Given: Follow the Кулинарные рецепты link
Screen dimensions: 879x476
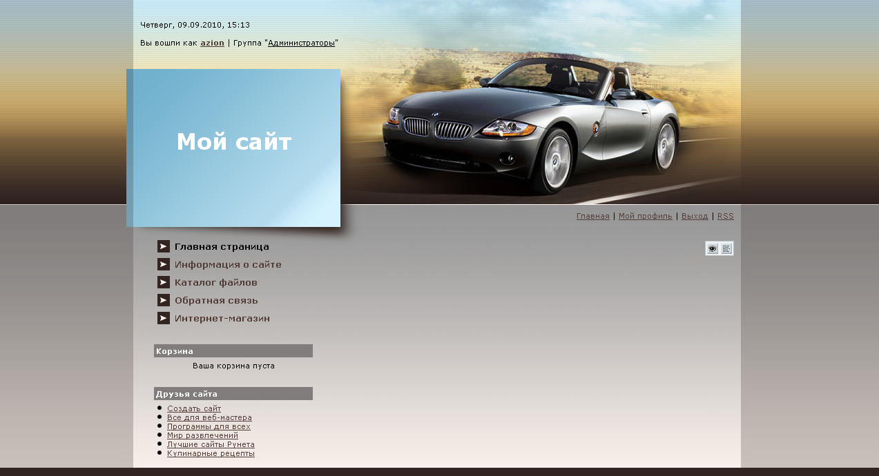Looking at the screenshot, I should click(211, 453).
